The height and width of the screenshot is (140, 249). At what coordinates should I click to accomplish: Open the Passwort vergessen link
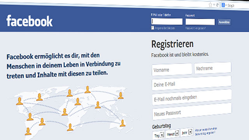pyautogui.click(x=195, y=28)
